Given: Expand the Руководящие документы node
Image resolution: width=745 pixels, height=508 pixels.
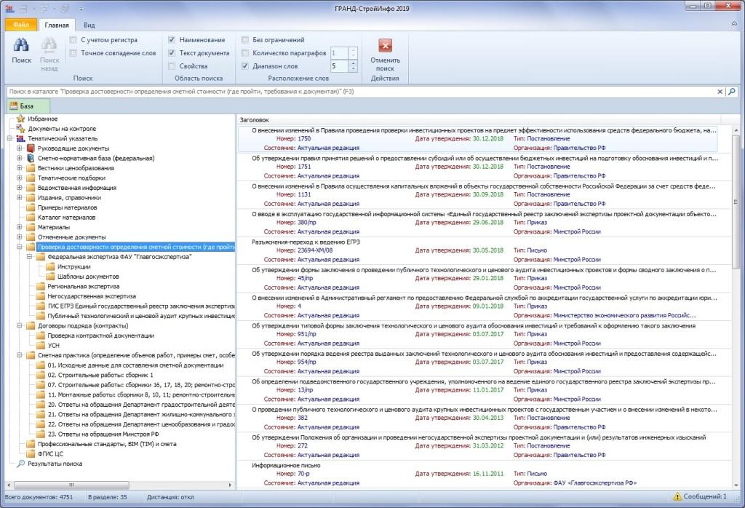Looking at the screenshot, I should pyautogui.click(x=20, y=148).
